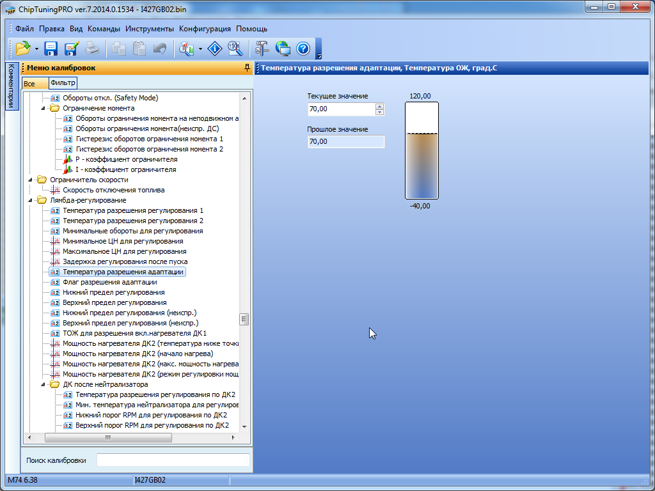Click the binary search magnifier icon

coord(235,48)
